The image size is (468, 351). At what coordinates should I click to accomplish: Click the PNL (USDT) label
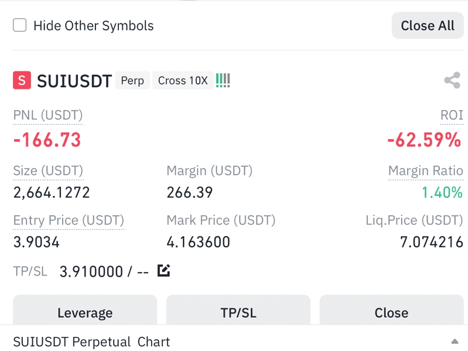48,115
